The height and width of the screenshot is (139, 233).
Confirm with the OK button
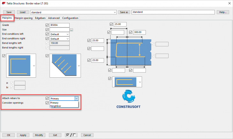point(9,135)
